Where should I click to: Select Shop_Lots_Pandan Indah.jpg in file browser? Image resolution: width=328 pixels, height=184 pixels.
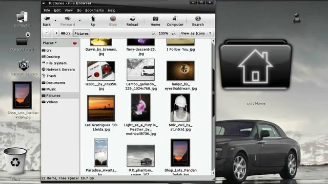pyautogui.click(x=180, y=153)
